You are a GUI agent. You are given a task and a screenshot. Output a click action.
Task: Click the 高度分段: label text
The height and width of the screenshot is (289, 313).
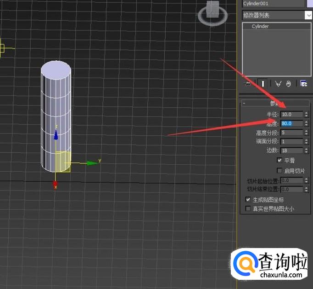(x=267, y=133)
